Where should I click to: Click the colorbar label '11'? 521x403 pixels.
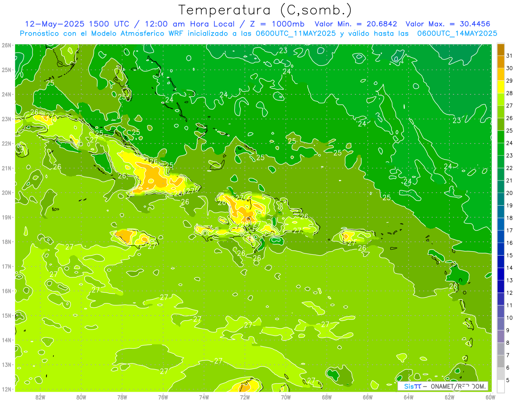[x=510, y=305]
